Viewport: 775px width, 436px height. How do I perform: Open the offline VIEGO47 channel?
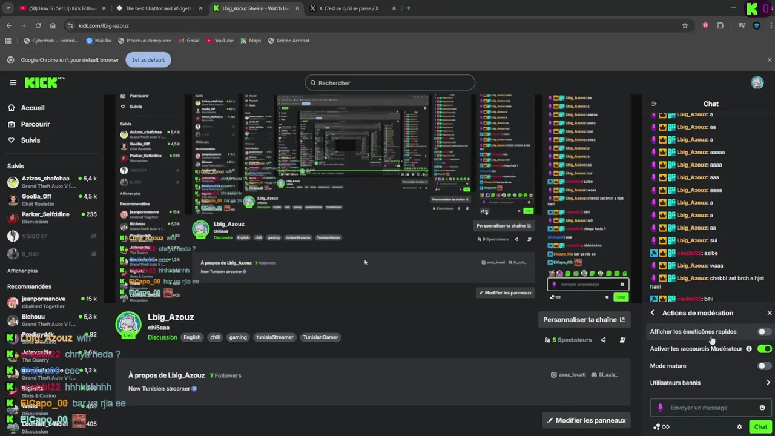point(52,236)
